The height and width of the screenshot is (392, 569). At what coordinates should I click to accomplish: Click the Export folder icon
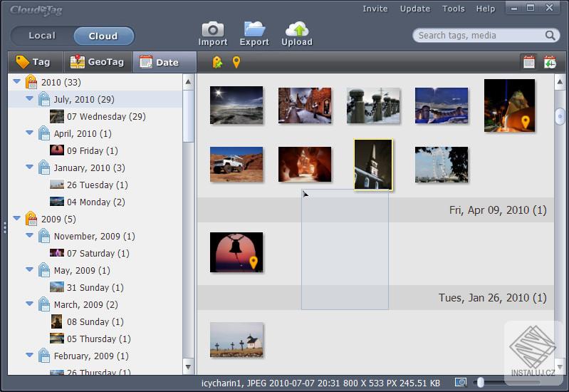(x=254, y=29)
